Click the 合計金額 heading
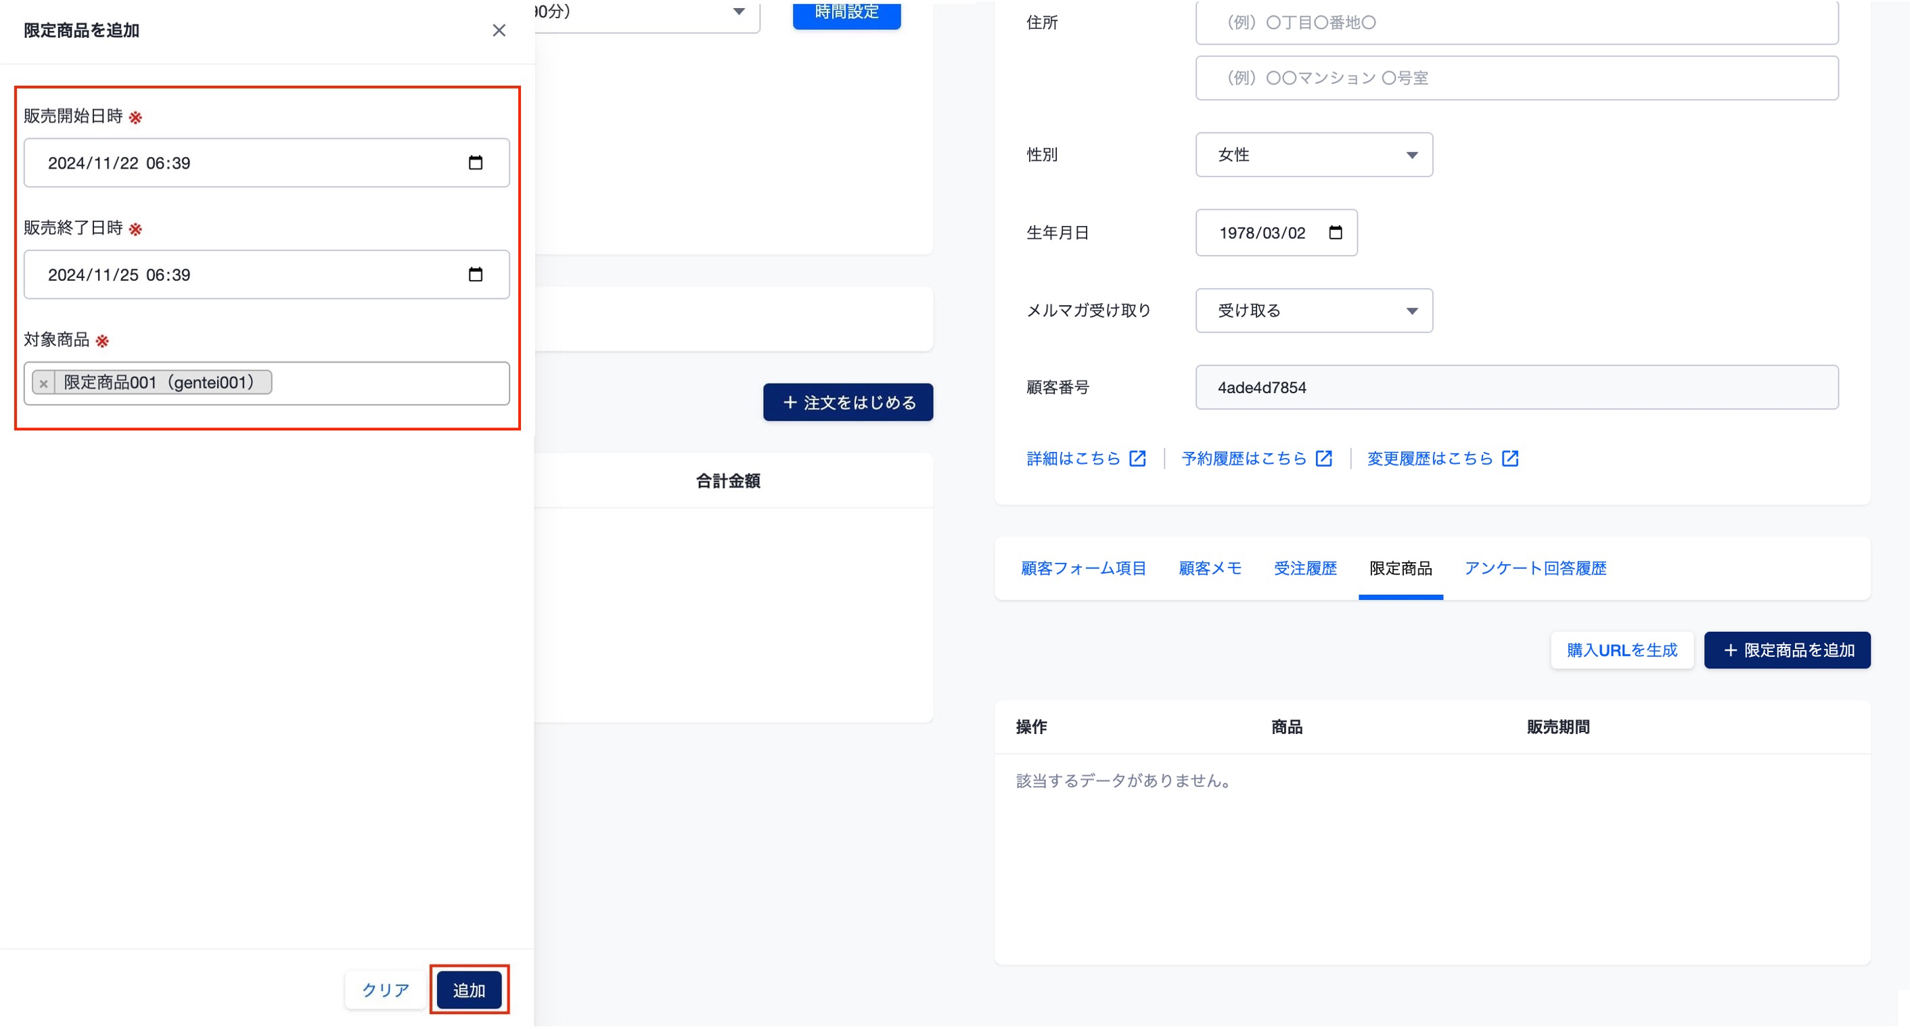This screenshot has height=1029, width=1910. (x=727, y=481)
